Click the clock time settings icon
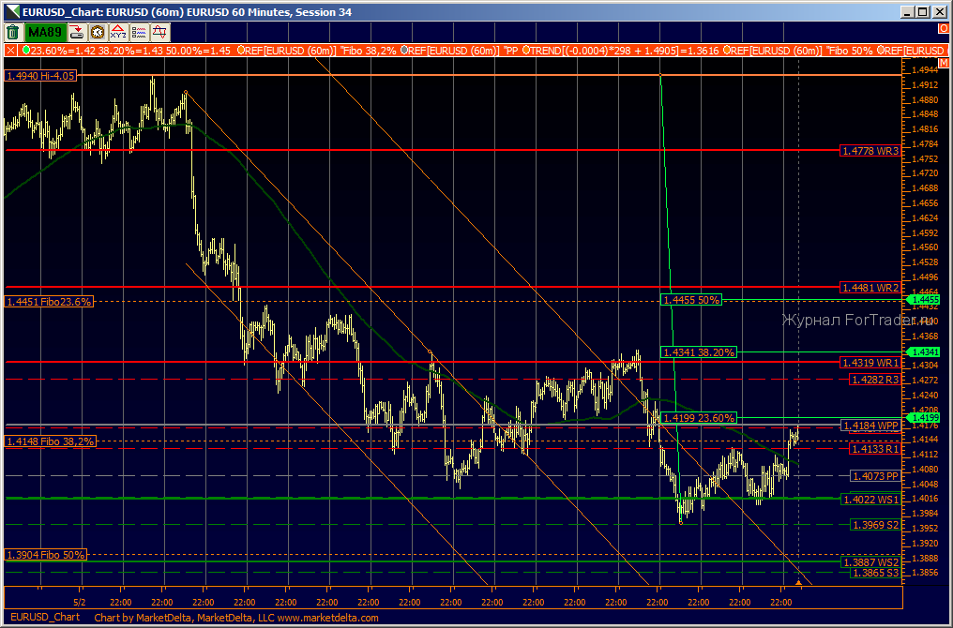 (98, 32)
